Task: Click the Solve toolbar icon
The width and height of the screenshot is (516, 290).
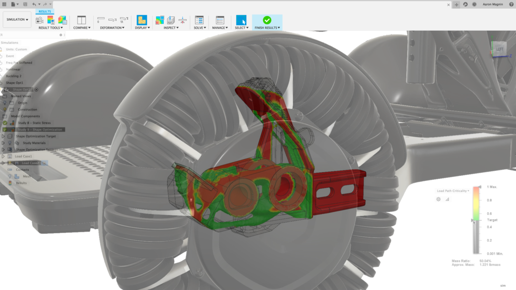Action: (199, 20)
